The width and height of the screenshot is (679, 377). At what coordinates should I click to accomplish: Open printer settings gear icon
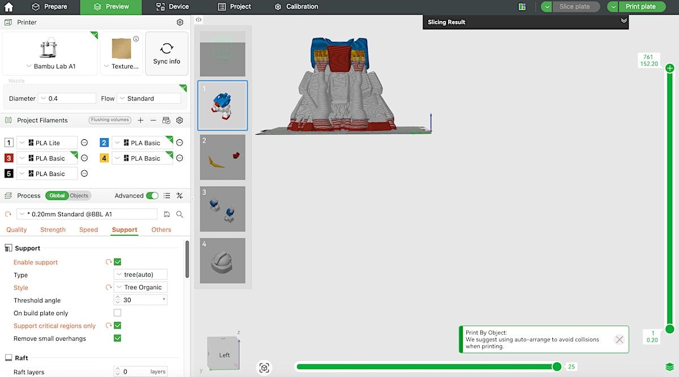click(180, 23)
